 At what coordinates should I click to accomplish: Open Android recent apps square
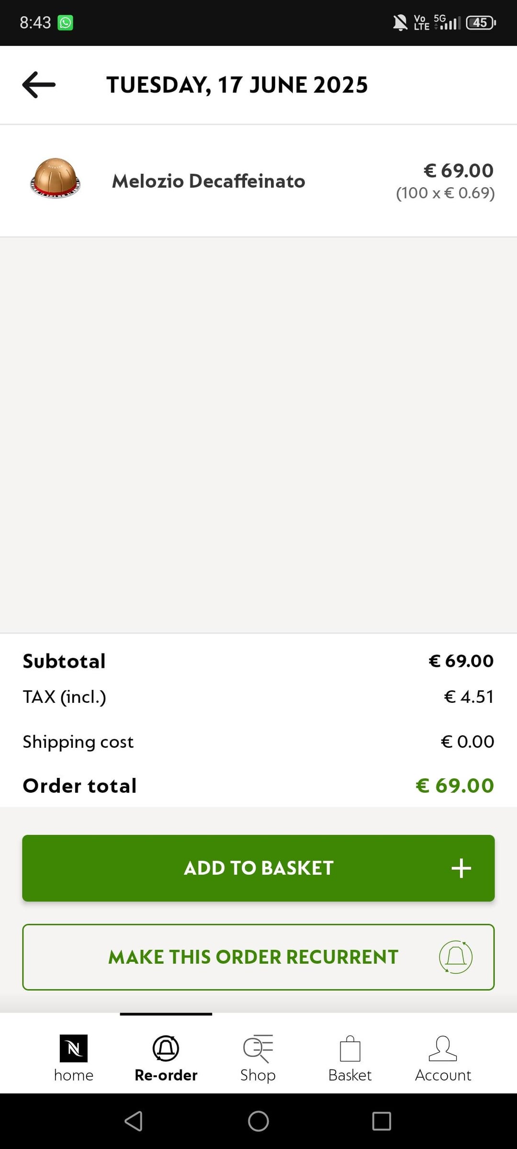click(382, 1121)
